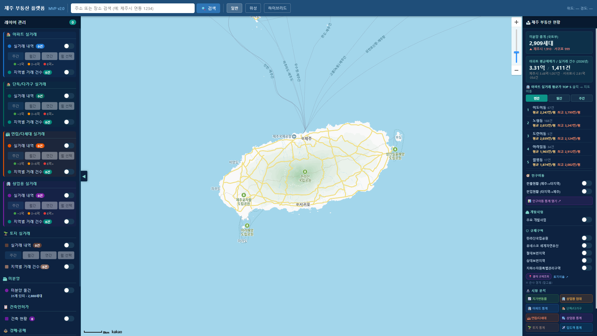Click the 개발사업 section icon
The width and height of the screenshot is (597, 336).
pos(527,212)
